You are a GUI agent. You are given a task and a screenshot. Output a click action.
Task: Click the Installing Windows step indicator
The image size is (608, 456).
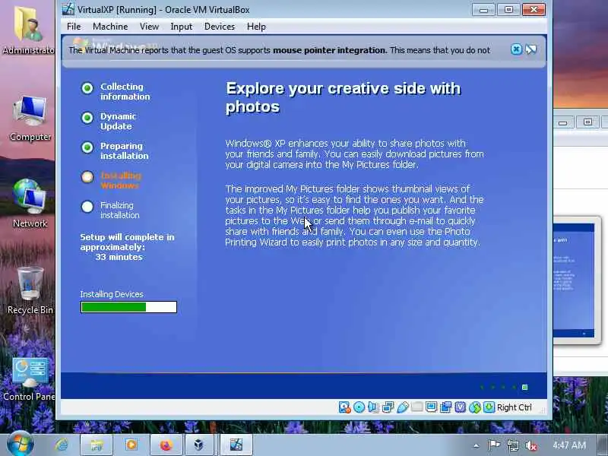point(87,177)
